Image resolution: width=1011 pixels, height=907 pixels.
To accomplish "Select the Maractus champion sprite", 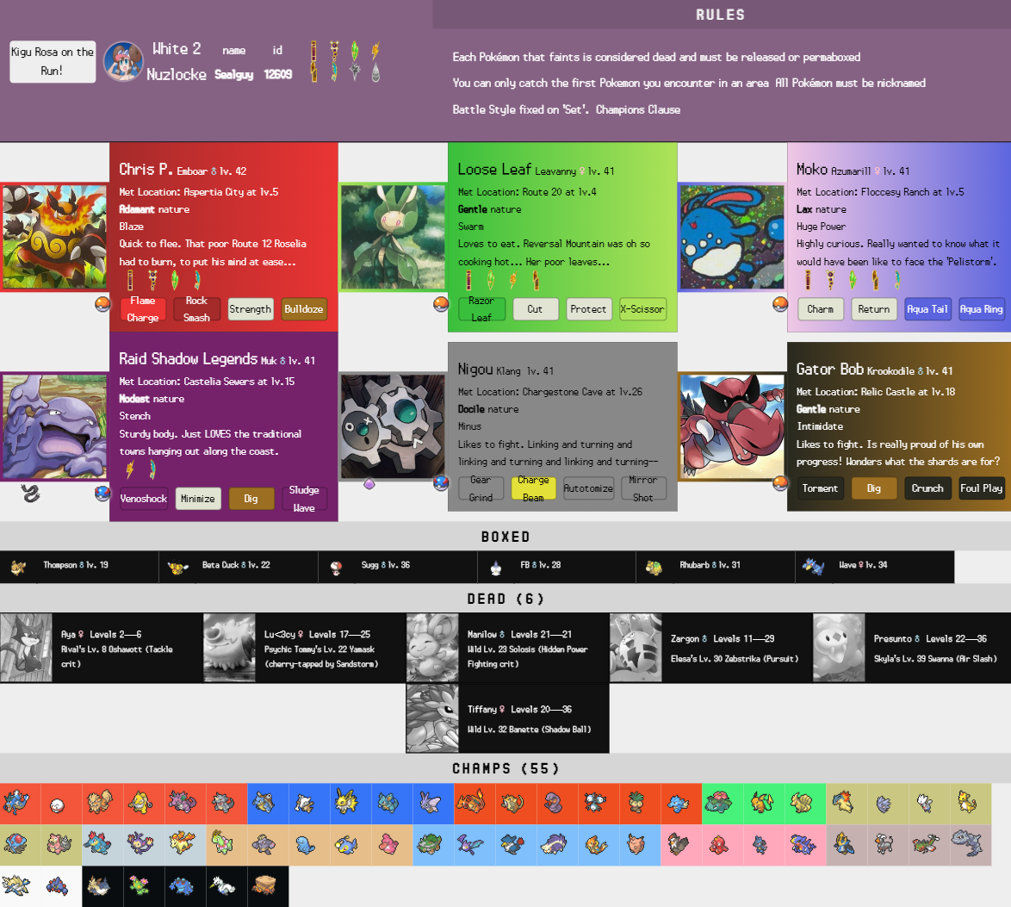I will [140, 885].
